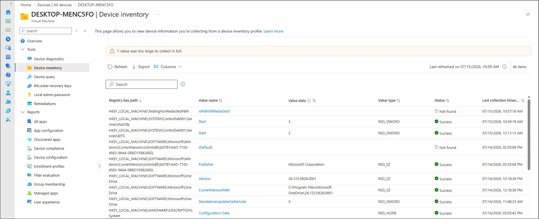Viewport: 539px width, 219px height.
Task: Sort by Registry key path column
Action: (125, 101)
